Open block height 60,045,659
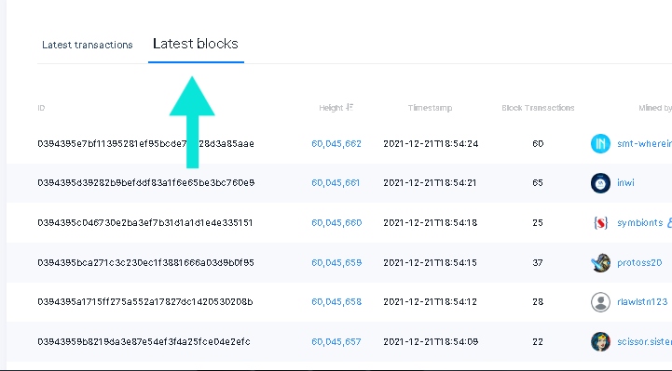 (x=336, y=262)
